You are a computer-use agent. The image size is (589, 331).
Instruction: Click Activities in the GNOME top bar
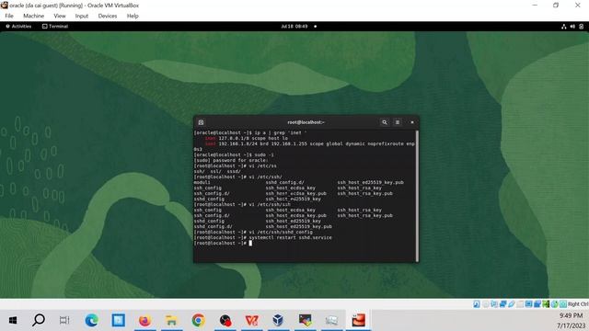click(x=18, y=27)
